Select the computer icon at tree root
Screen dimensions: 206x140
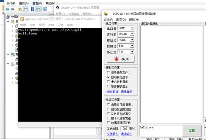click(8, 17)
